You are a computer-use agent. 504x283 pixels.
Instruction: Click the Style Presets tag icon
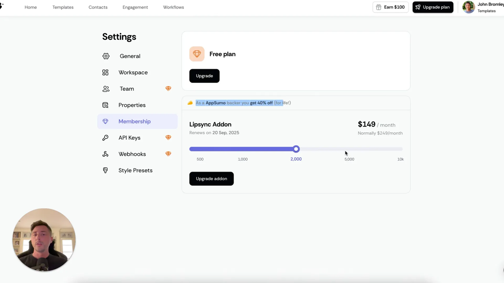[105, 170]
